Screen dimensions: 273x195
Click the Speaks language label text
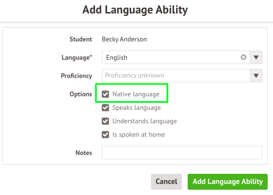coord(136,107)
